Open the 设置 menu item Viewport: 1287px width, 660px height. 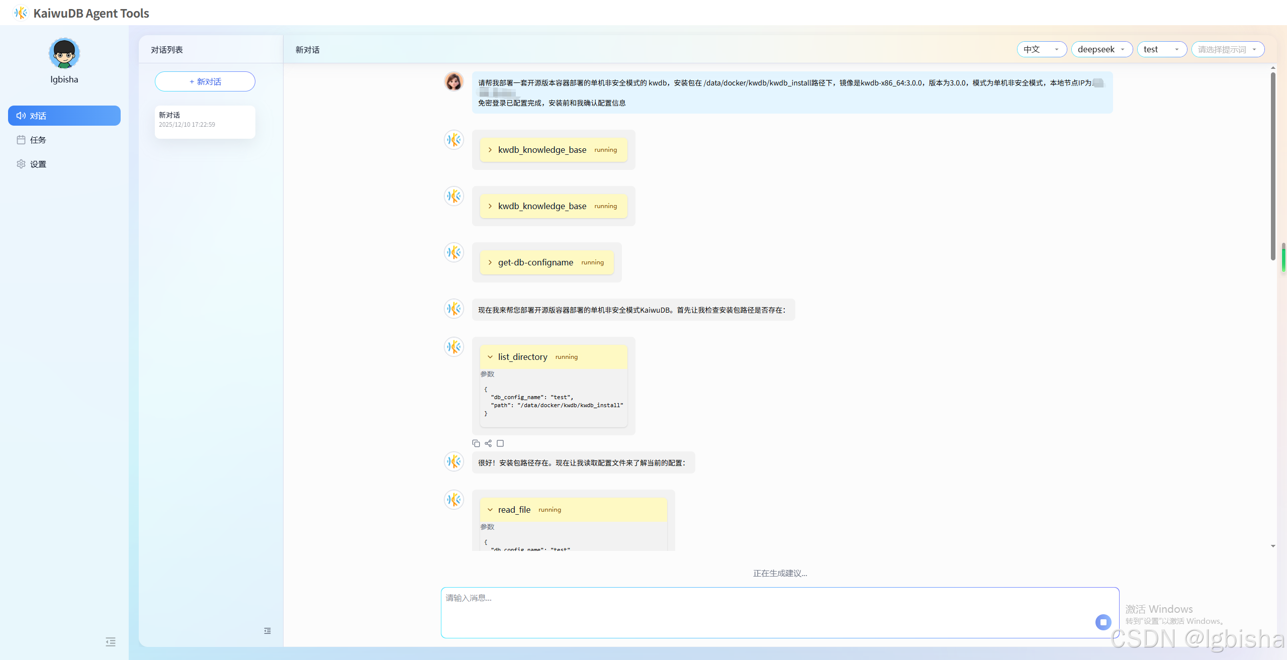38,164
